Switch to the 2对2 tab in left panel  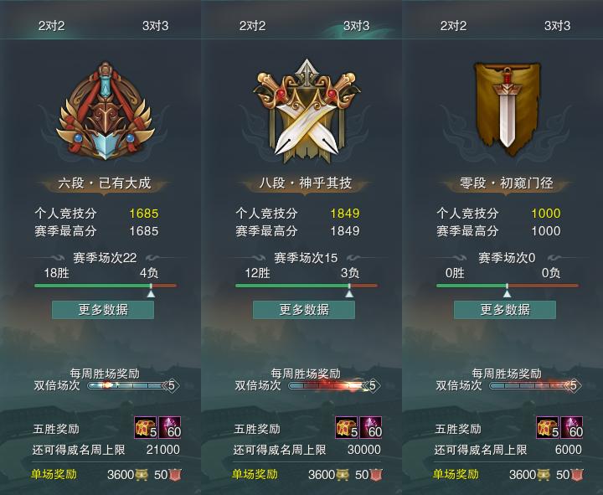click(52, 26)
